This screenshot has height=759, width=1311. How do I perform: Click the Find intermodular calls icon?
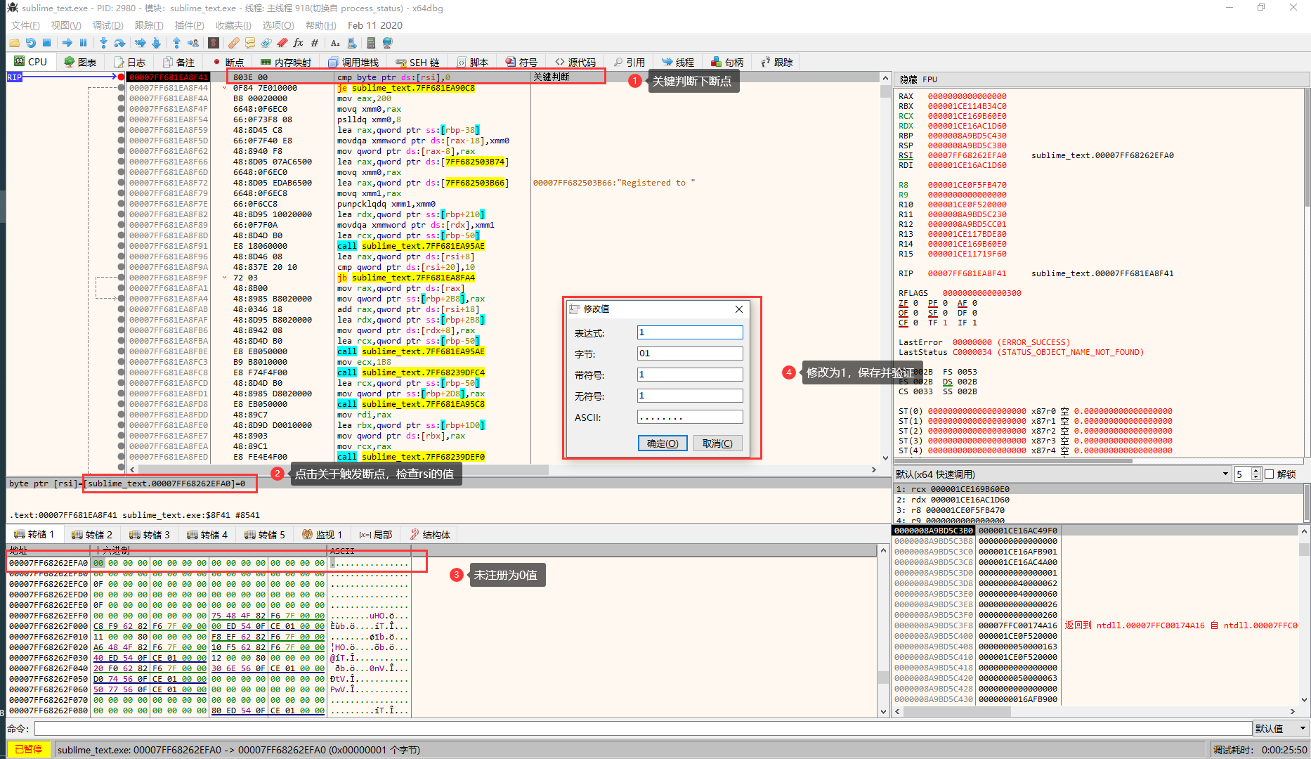(x=351, y=43)
